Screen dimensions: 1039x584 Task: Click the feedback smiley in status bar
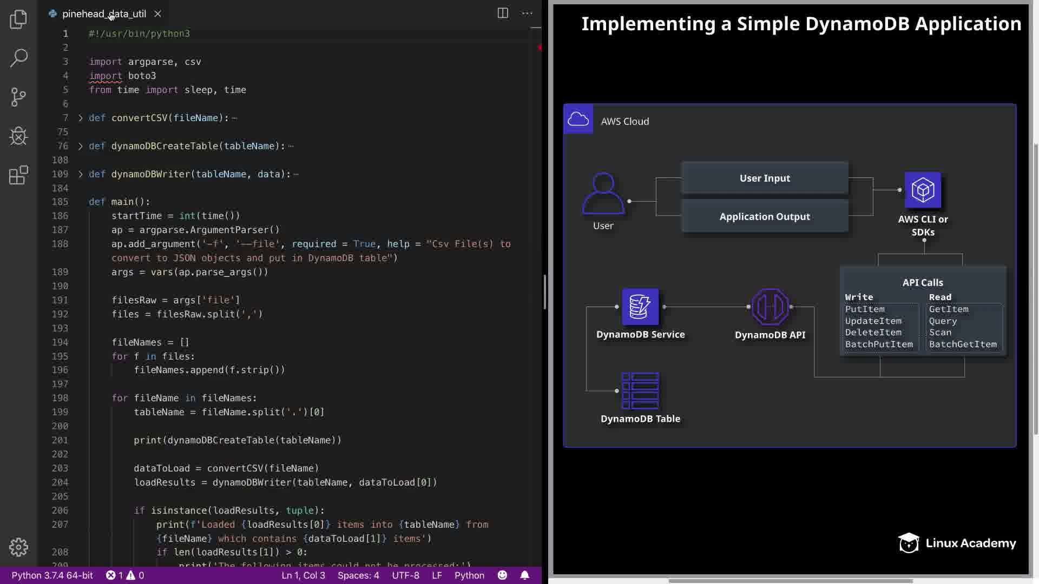coord(502,575)
